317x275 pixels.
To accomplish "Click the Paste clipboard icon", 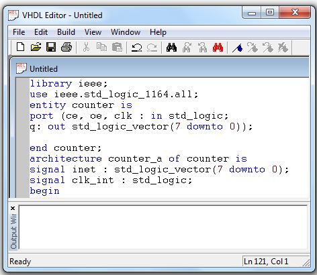I will pos(117,47).
